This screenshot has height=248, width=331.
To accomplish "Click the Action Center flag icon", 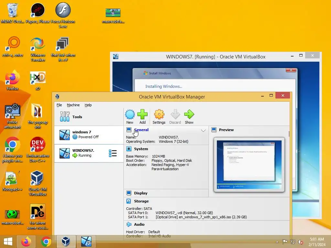I will [285, 242].
